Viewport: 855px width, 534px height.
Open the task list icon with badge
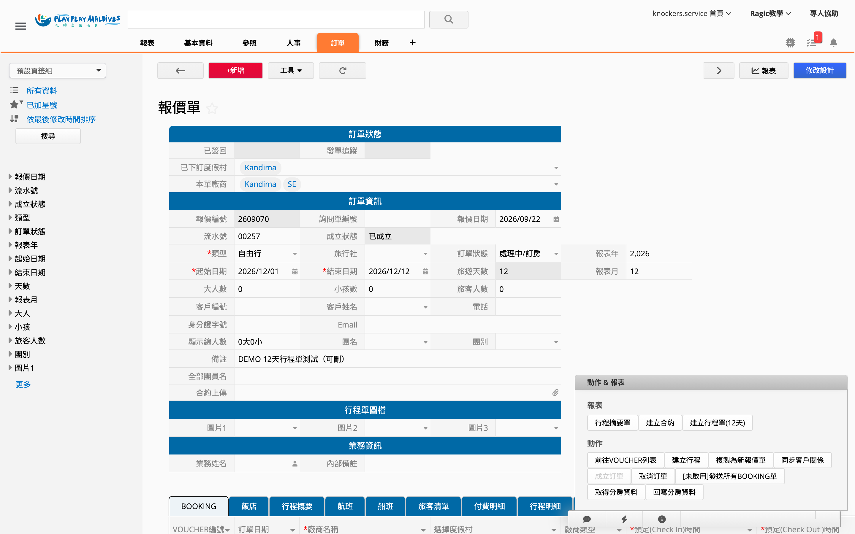tap(812, 43)
